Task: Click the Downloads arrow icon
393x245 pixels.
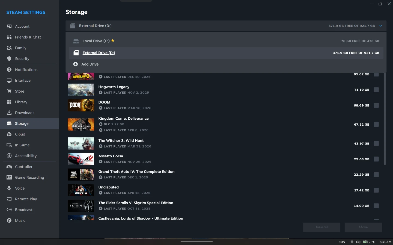Action: point(9,113)
